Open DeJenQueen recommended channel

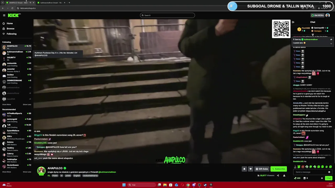tap(17, 166)
